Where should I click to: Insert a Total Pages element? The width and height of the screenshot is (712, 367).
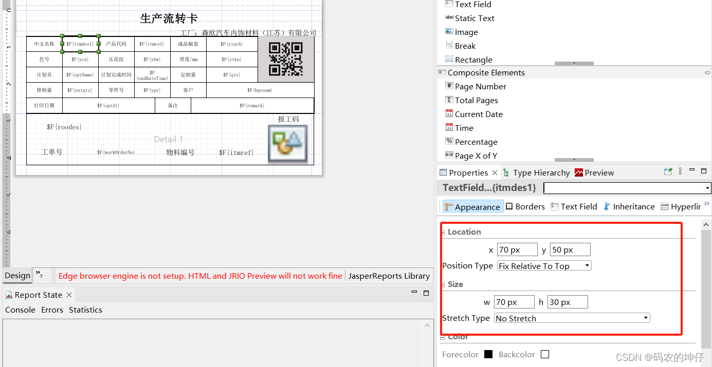point(476,100)
